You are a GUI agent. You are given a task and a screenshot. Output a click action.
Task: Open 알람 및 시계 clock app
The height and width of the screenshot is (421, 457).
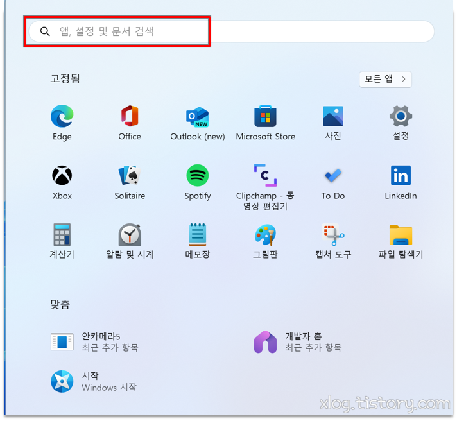tap(130, 234)
